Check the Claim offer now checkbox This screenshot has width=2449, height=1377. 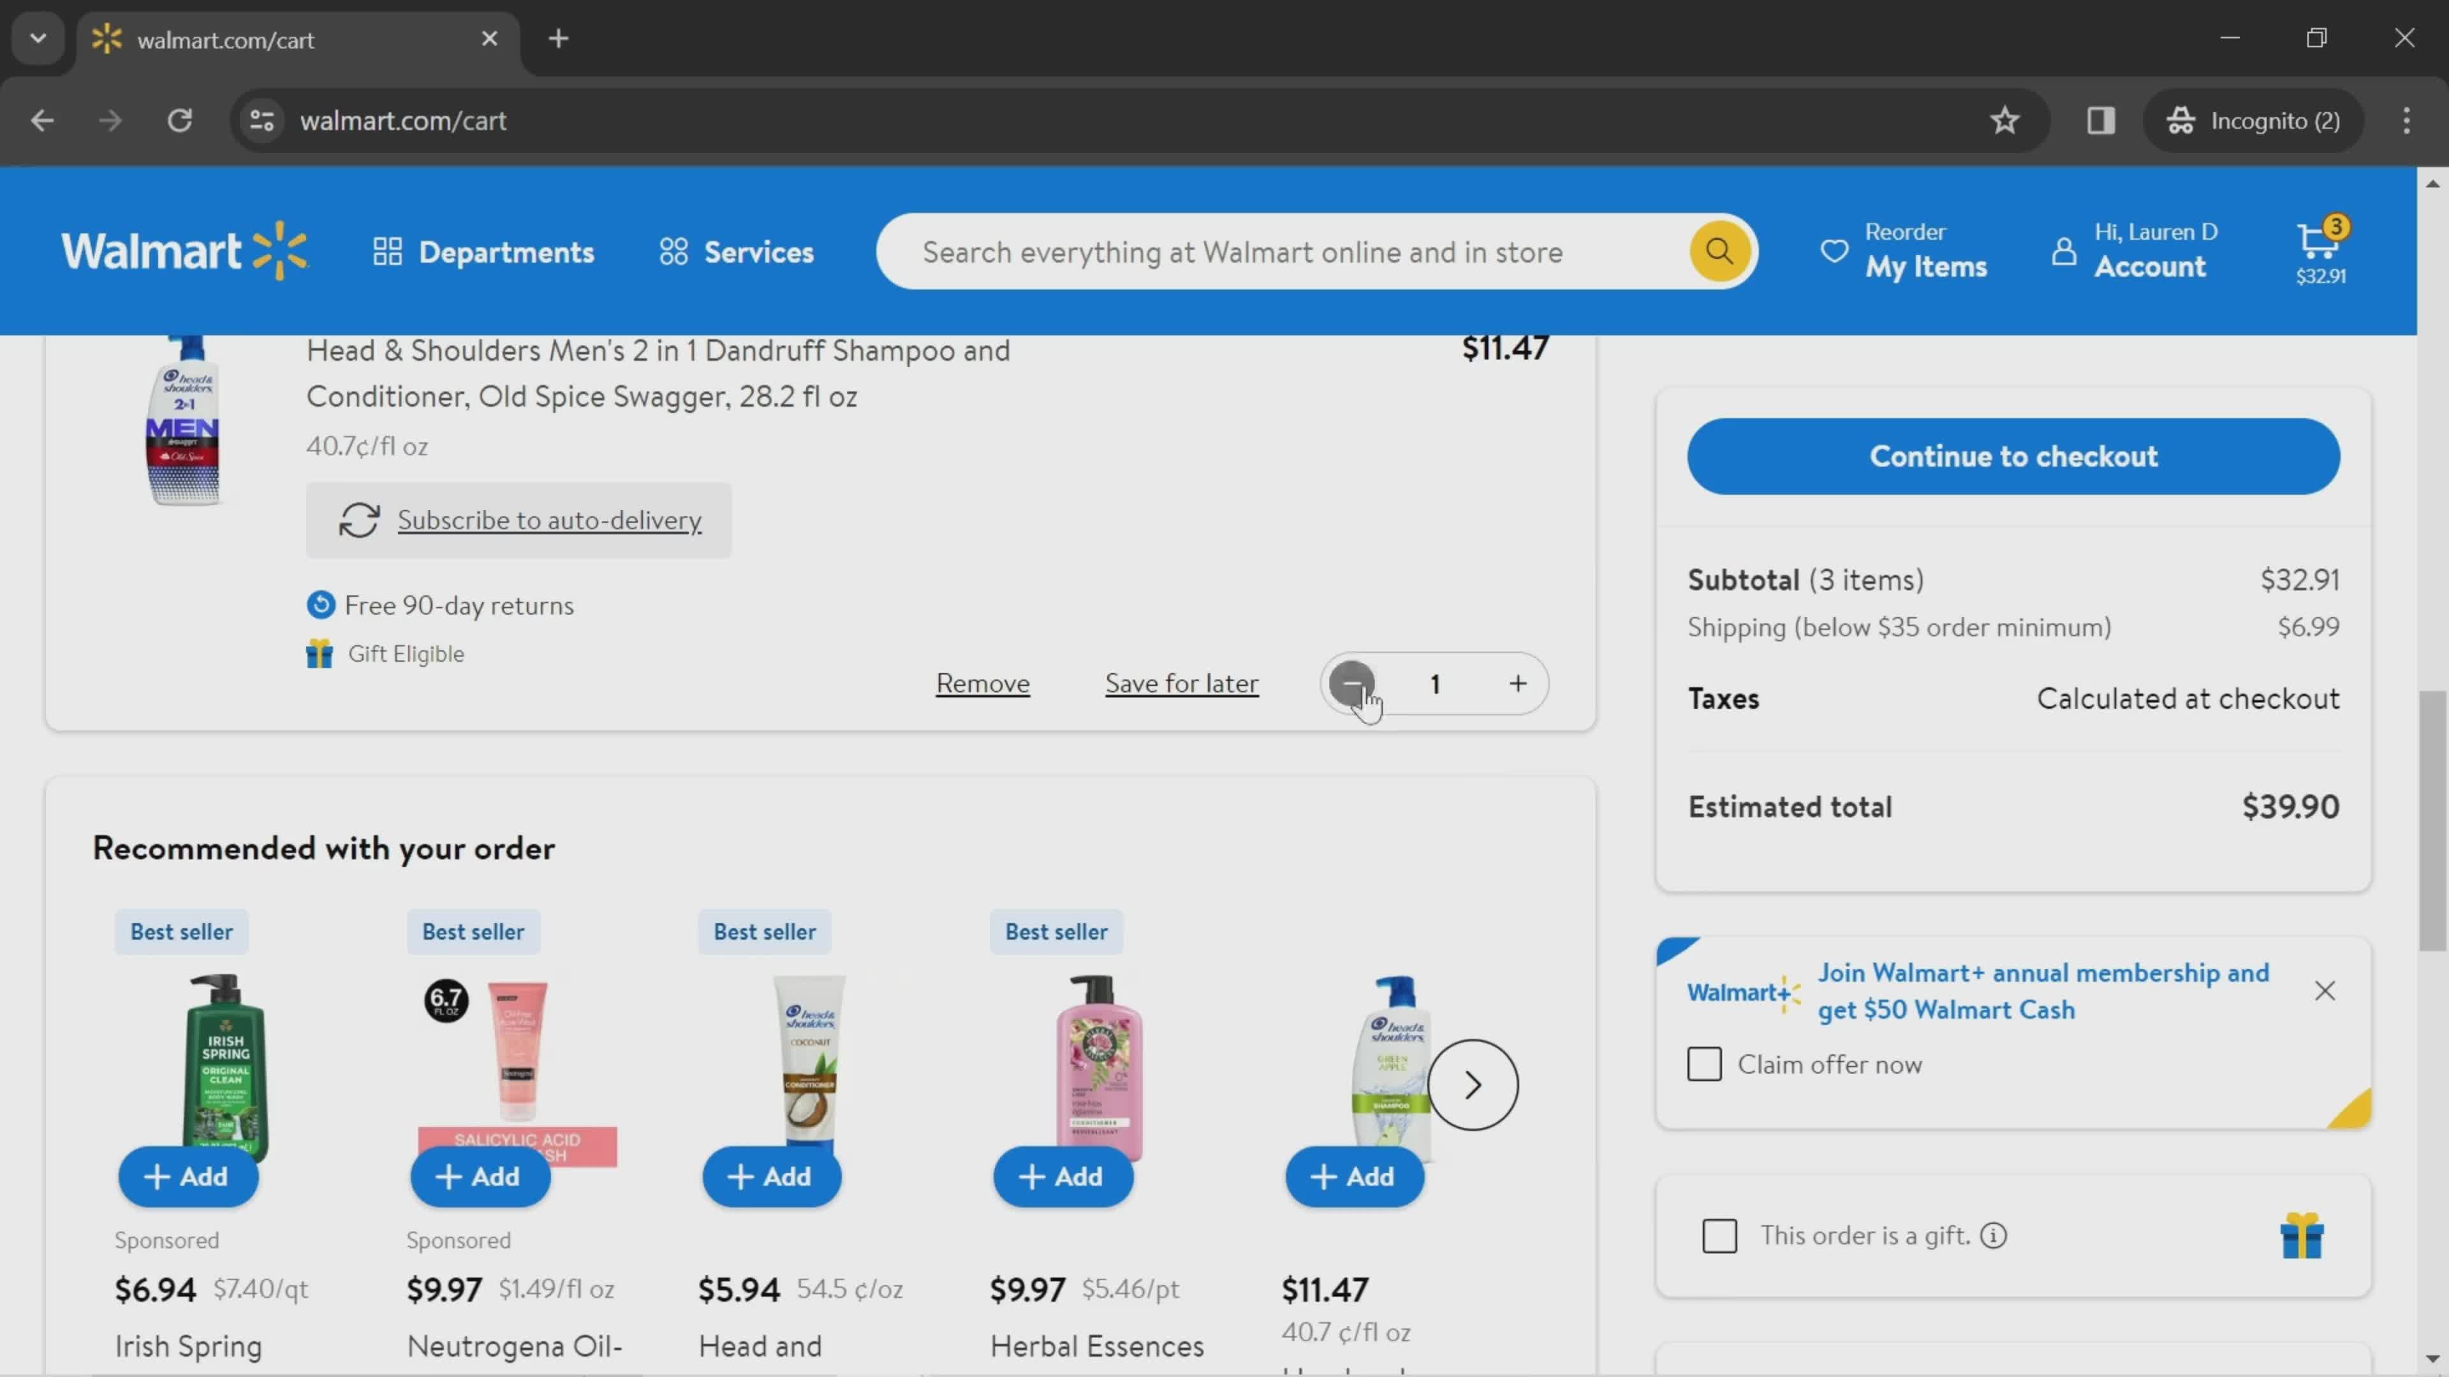(x=1703, y=1065)
